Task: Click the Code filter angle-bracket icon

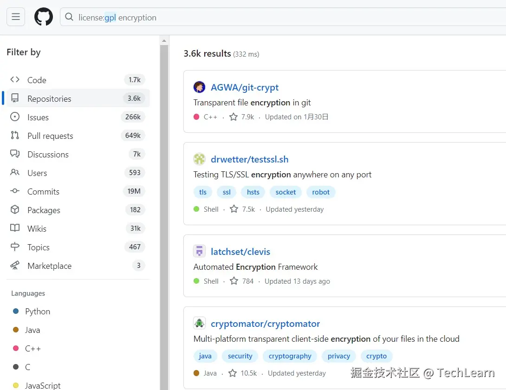Action: pyautogui.click(x=15, y=79)
